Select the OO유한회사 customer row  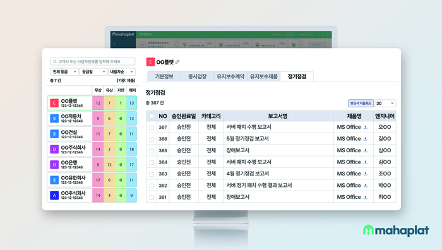point(92,180)
